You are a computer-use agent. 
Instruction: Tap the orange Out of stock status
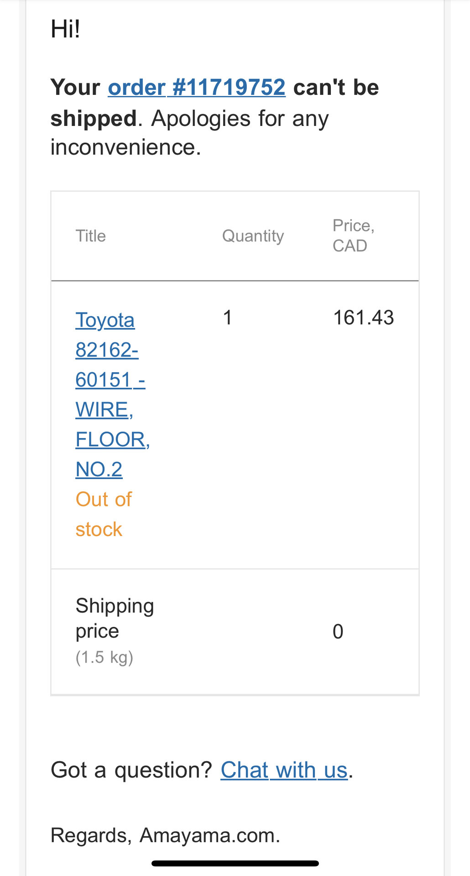(103, 514)
